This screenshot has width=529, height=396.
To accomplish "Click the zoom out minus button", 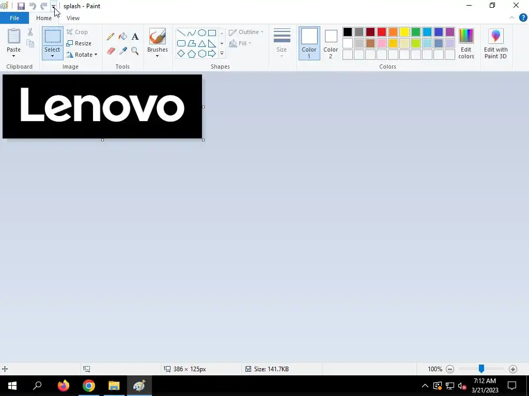I will point(450,369).
